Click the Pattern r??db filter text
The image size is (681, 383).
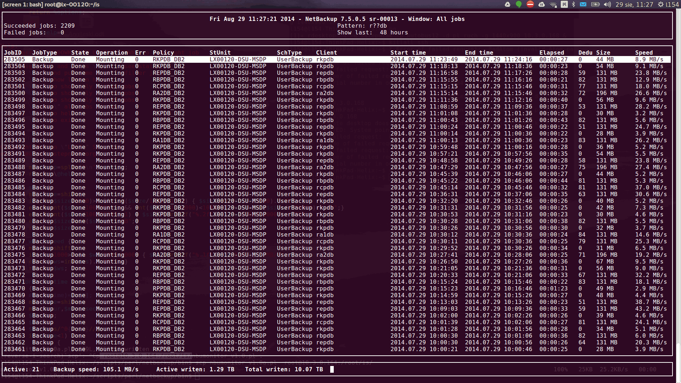tap(362, 26)
